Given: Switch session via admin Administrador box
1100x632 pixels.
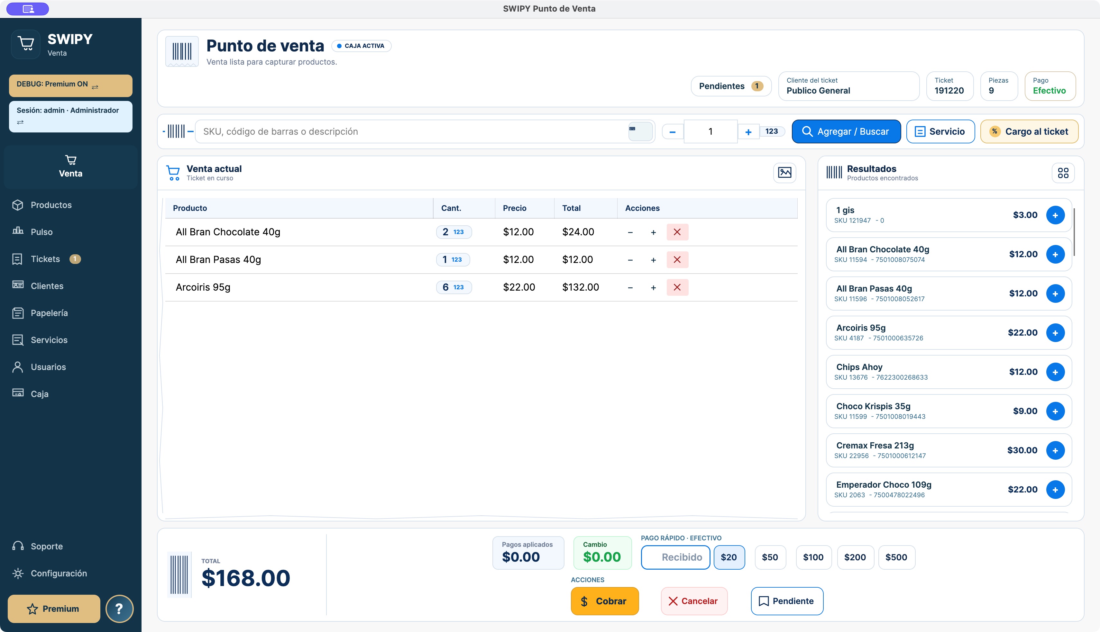Looking at the screenshot, I should 70,116.
